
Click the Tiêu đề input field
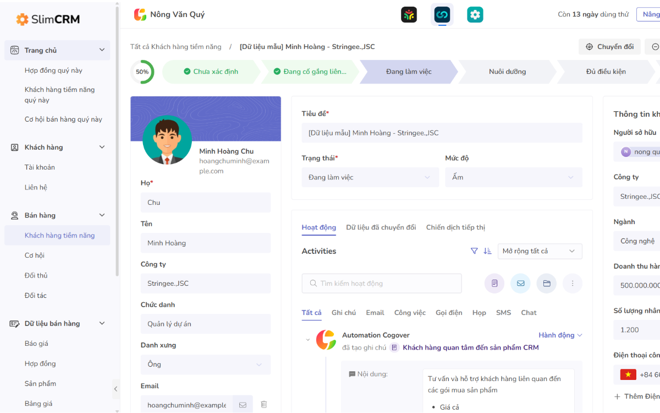click(x=442, y=133)
